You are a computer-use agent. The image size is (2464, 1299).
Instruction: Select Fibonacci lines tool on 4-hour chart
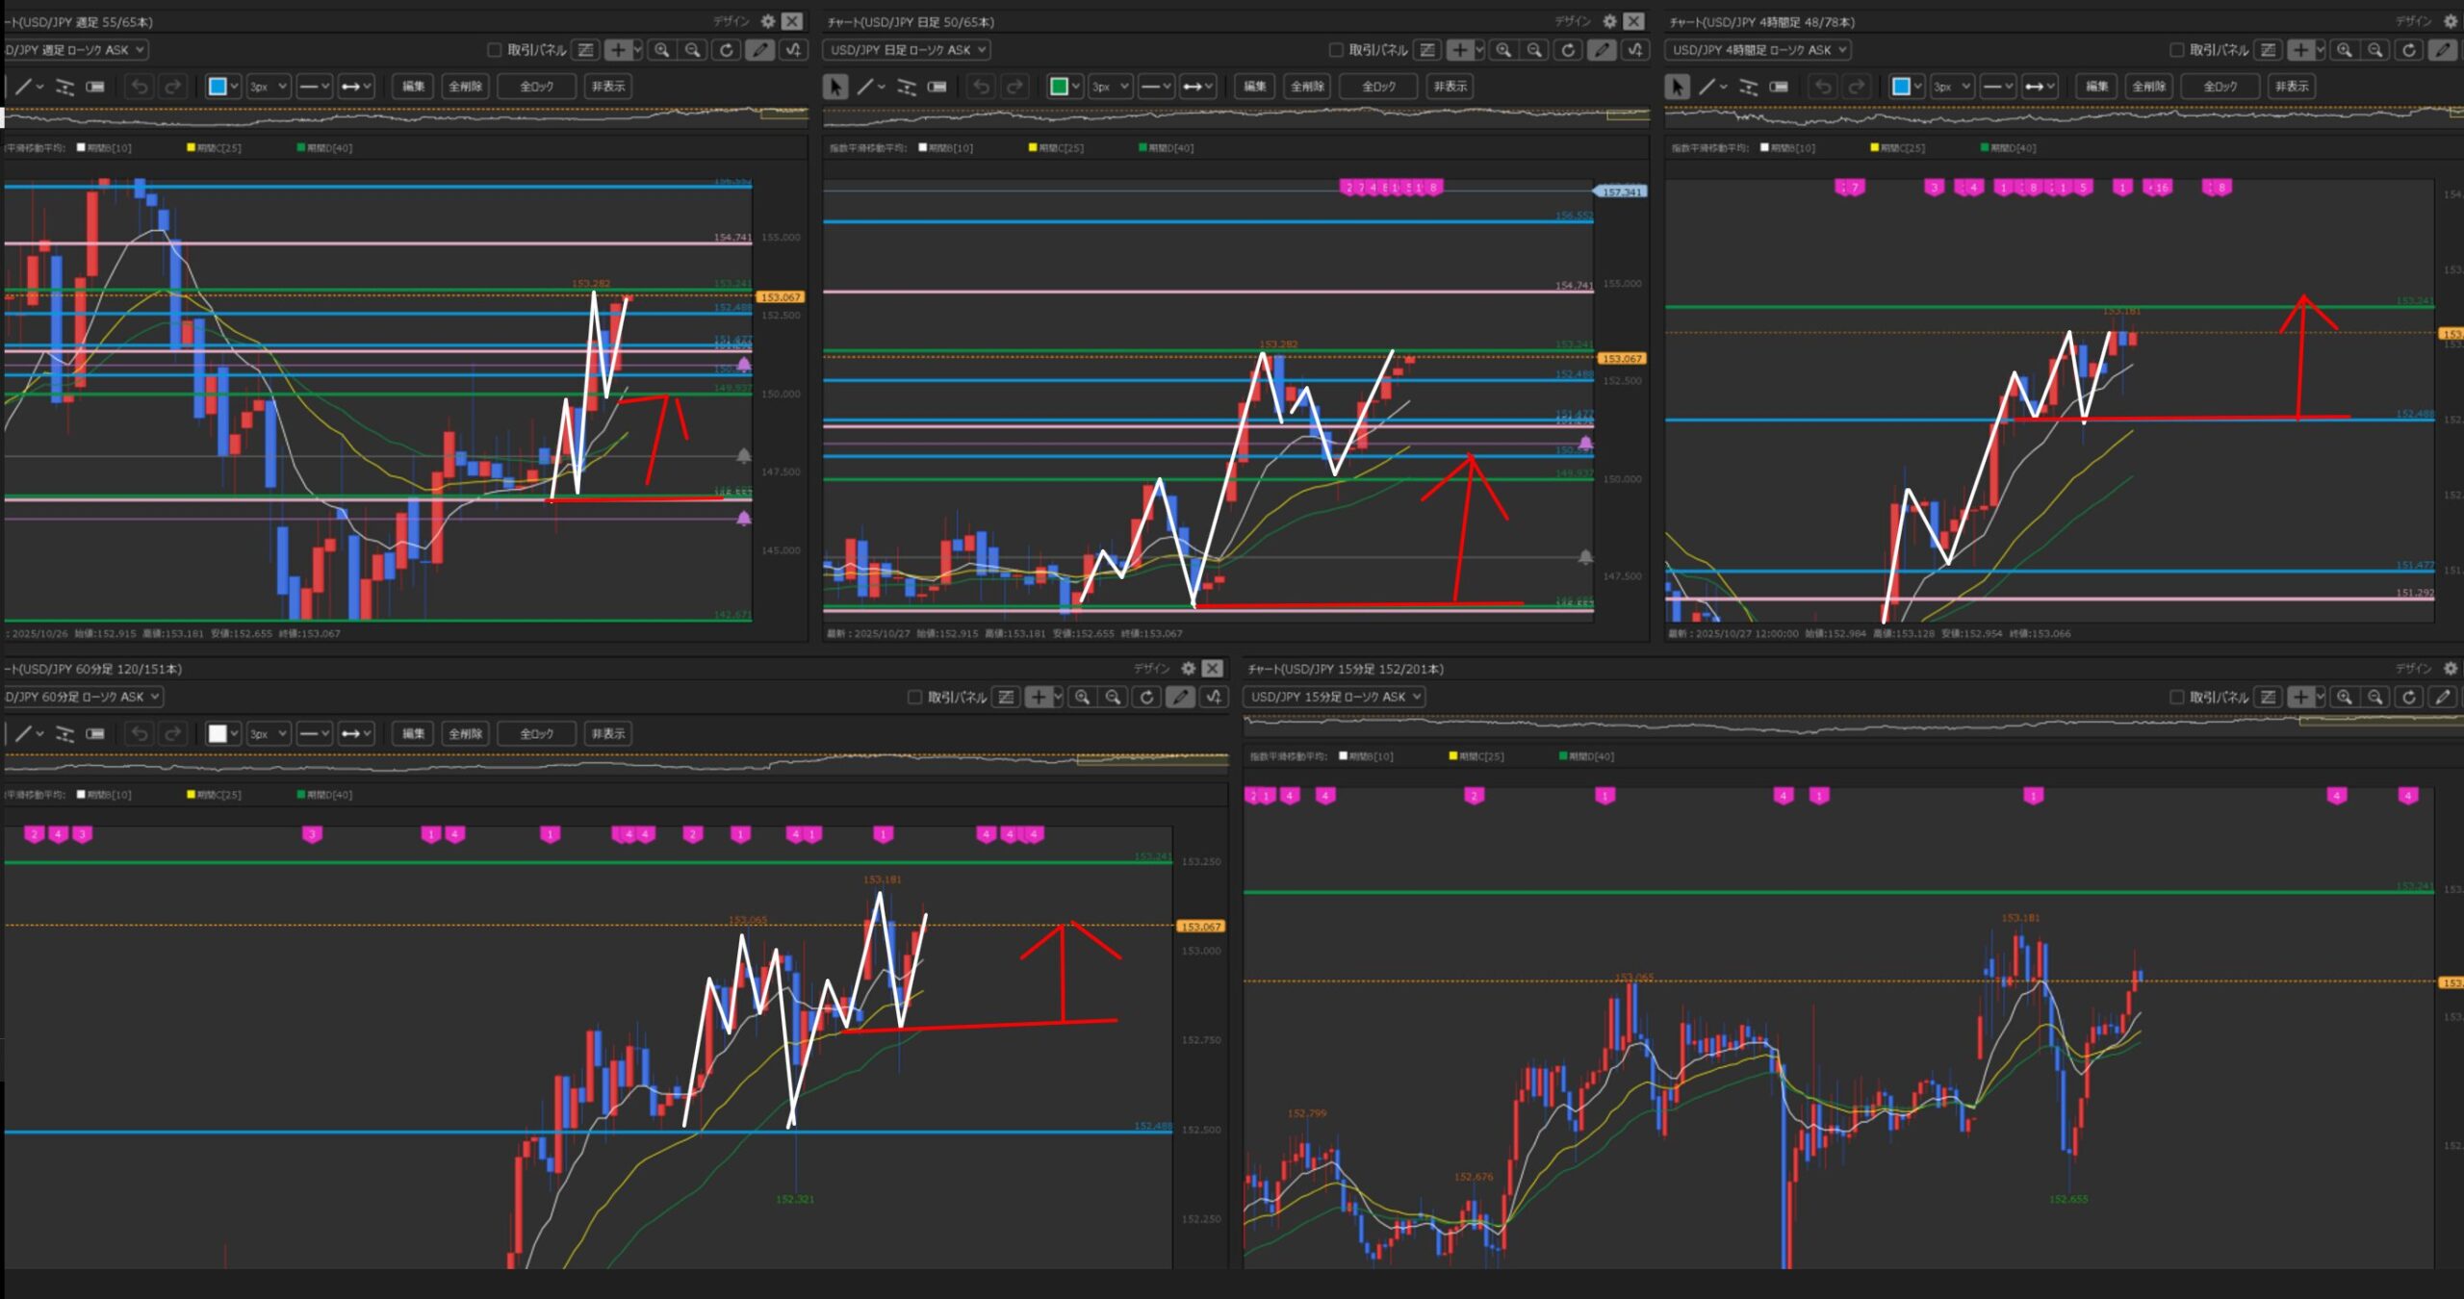1748,87
